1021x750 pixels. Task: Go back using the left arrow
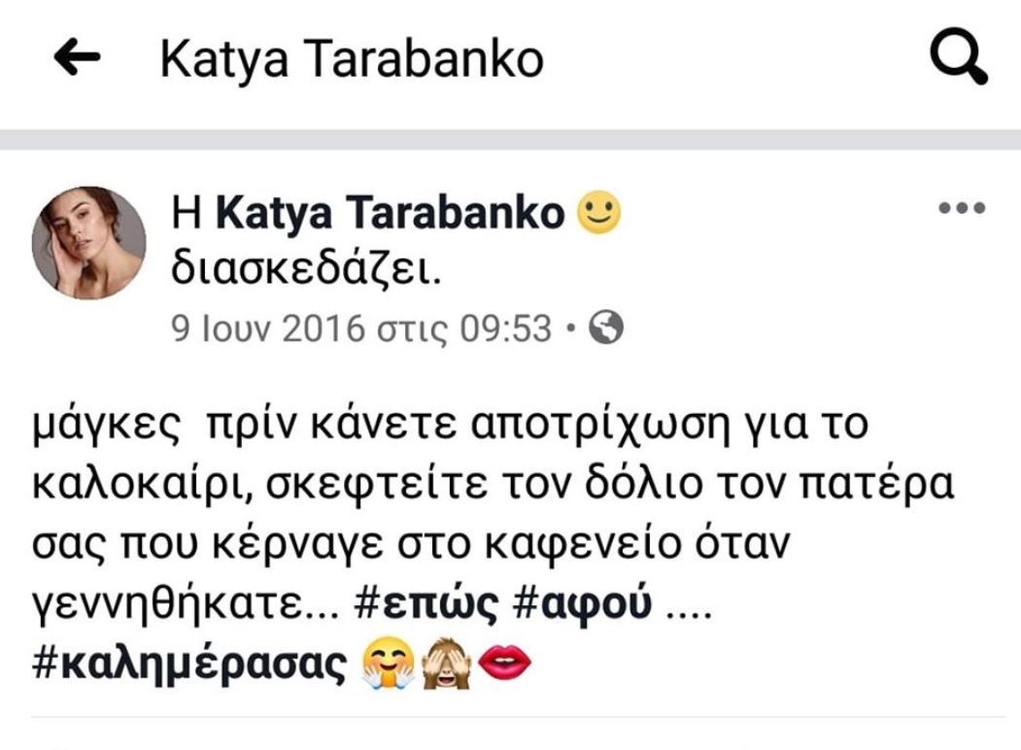(77, 57)
